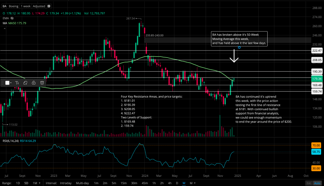Click the clone drawing icon

click(x=25, y=83)
